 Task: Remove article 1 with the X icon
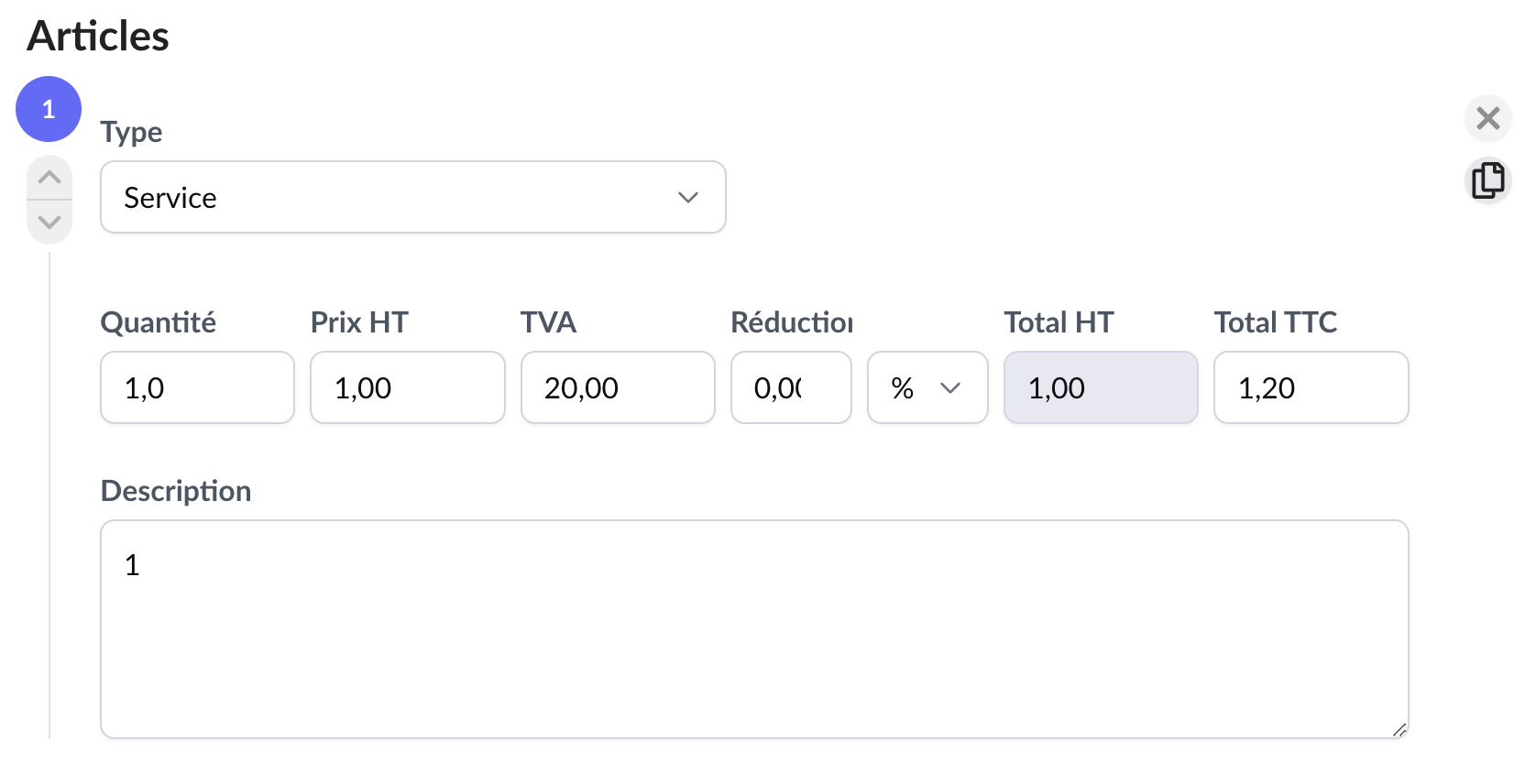click(1487, 118)
